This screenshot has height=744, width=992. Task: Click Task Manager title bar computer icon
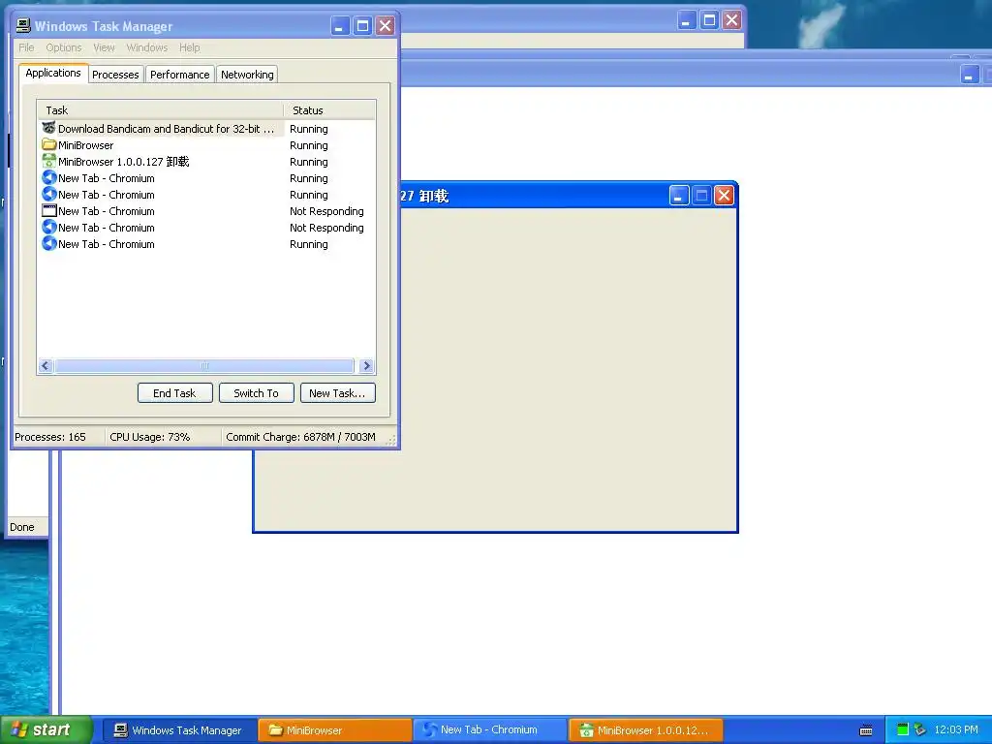click(x=23, y=25)
